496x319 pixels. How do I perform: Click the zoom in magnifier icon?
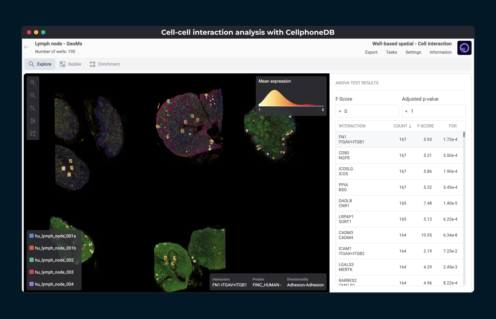tap(33, 83)
